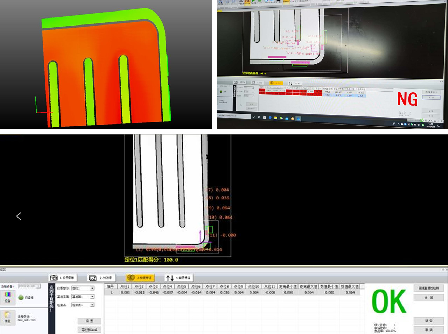Screen dimensions: 448x334
Task: Select 编号 column header in OK table
Action: point(111,286)
